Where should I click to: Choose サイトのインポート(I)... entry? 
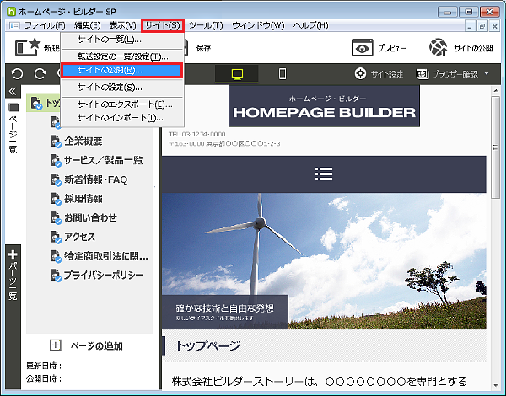click(122, 118)
